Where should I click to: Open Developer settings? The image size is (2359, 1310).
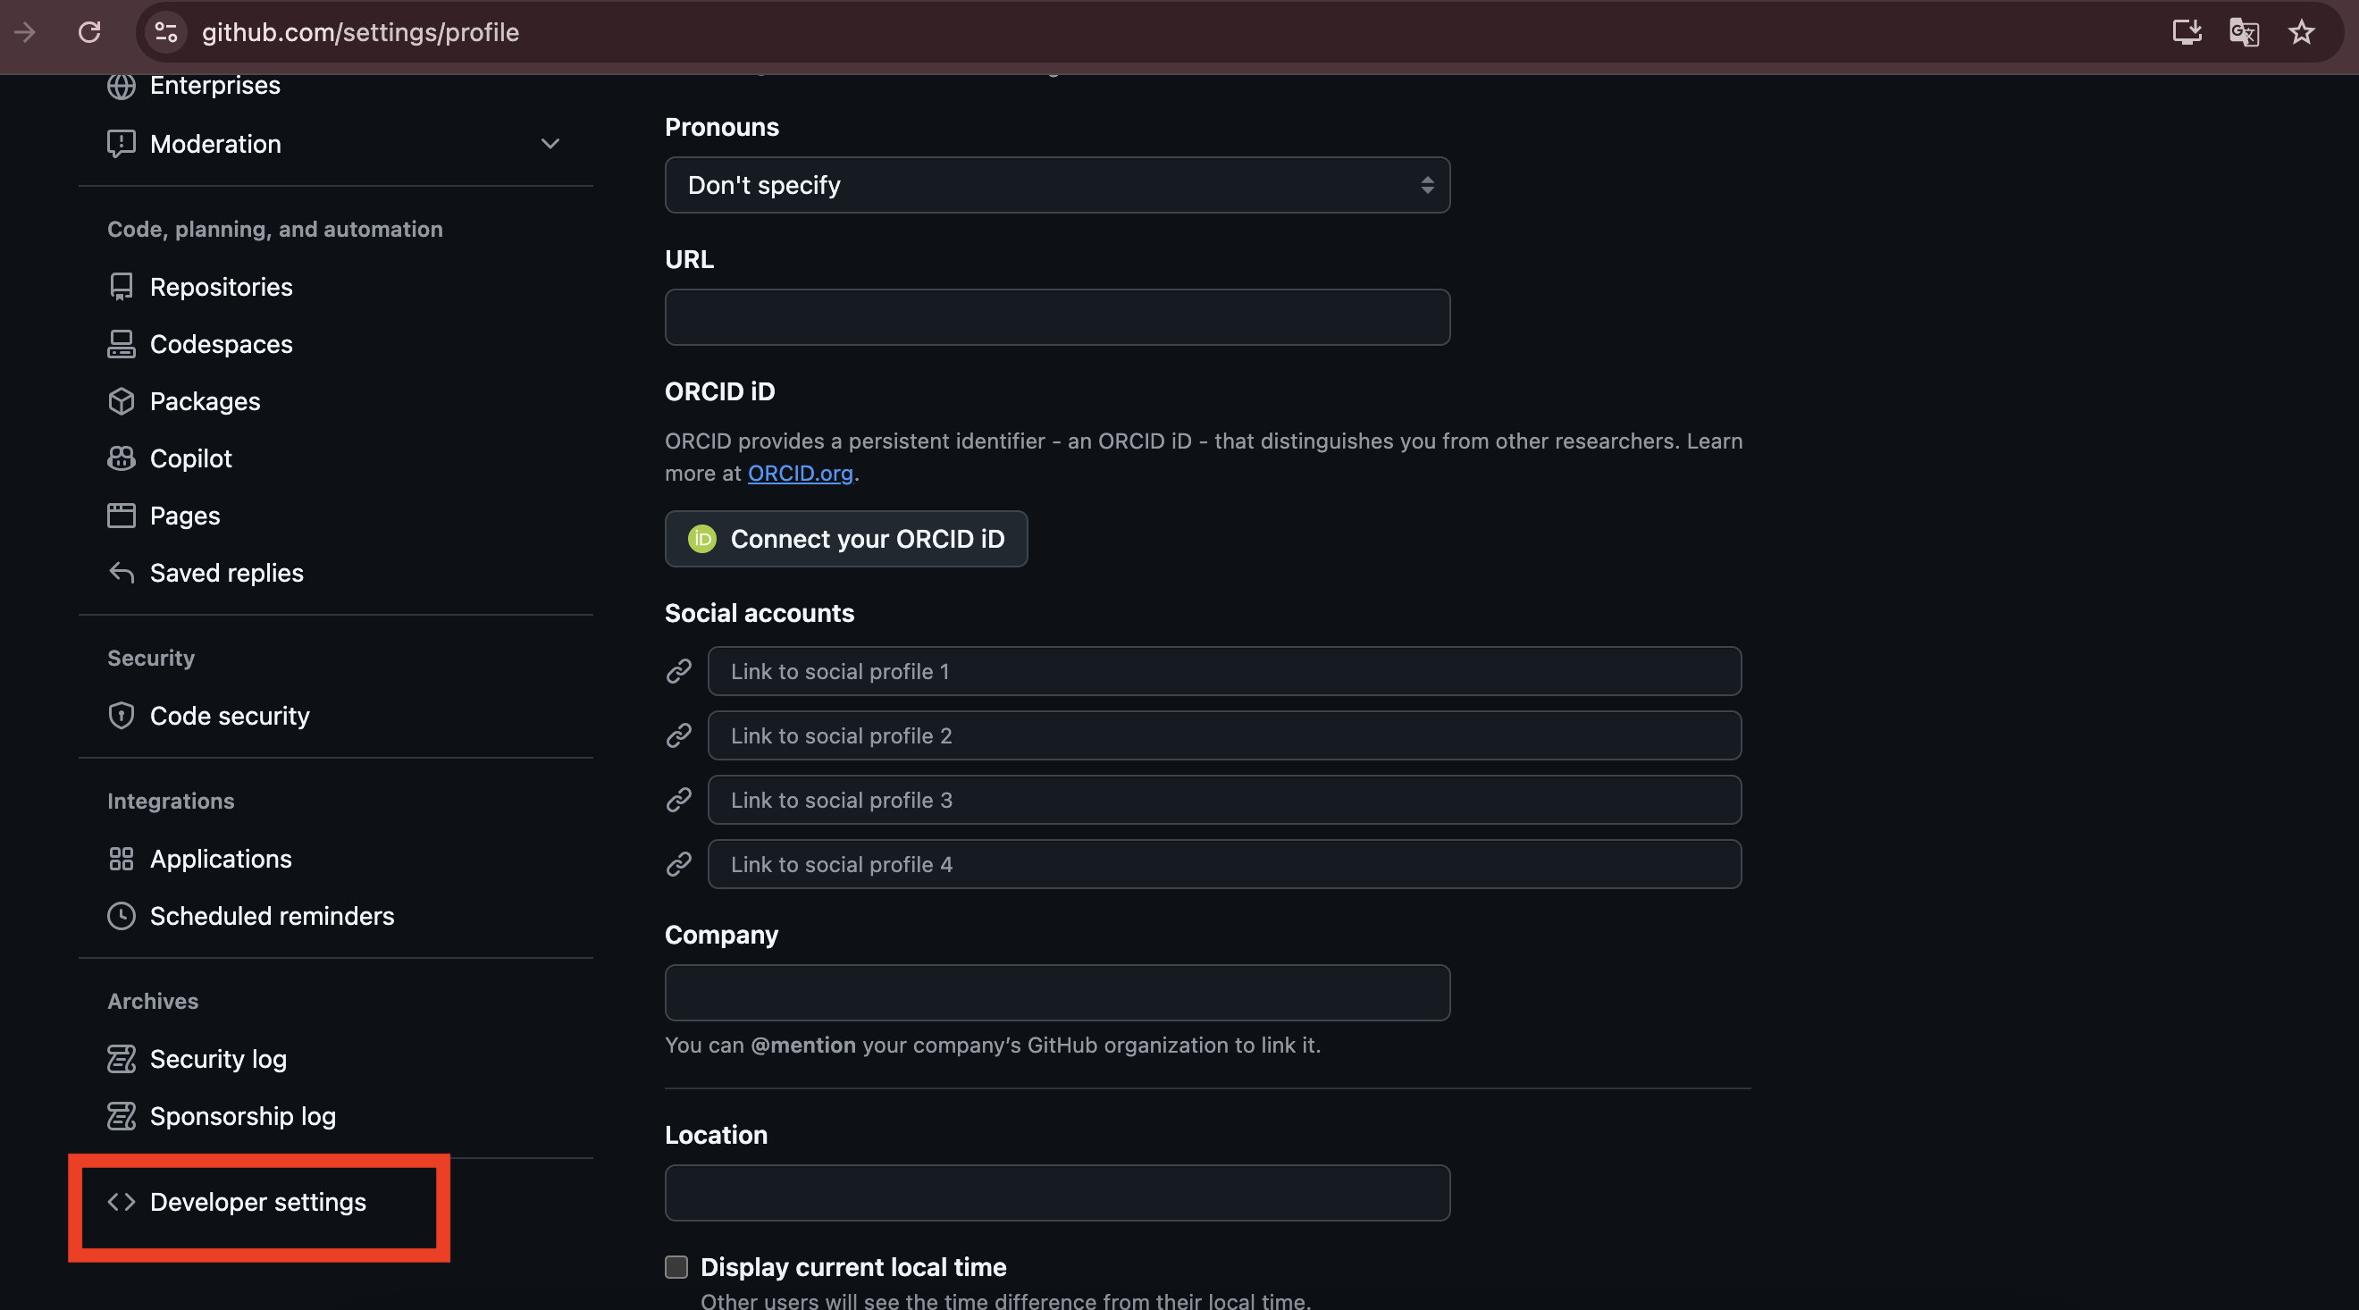(x=258, y=1202)
